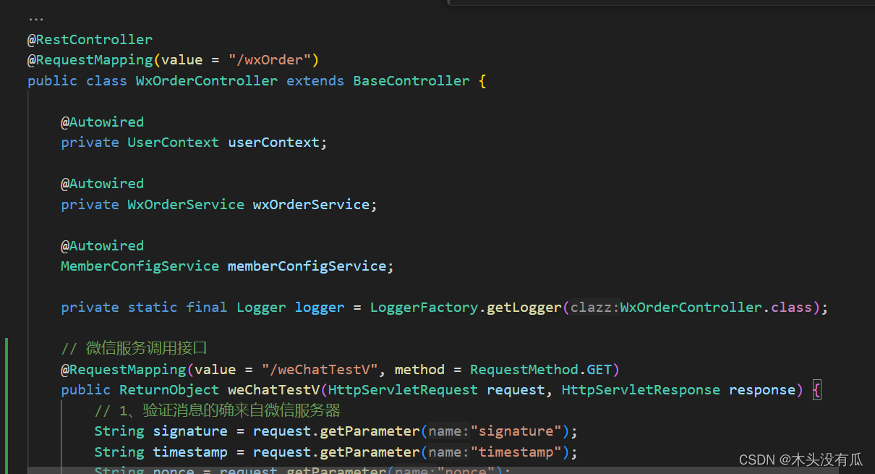The width and height of the screenshot is (875, 474).
Task: Click LoggerFactory in the logger line
Action: click(x=424, y=307)
